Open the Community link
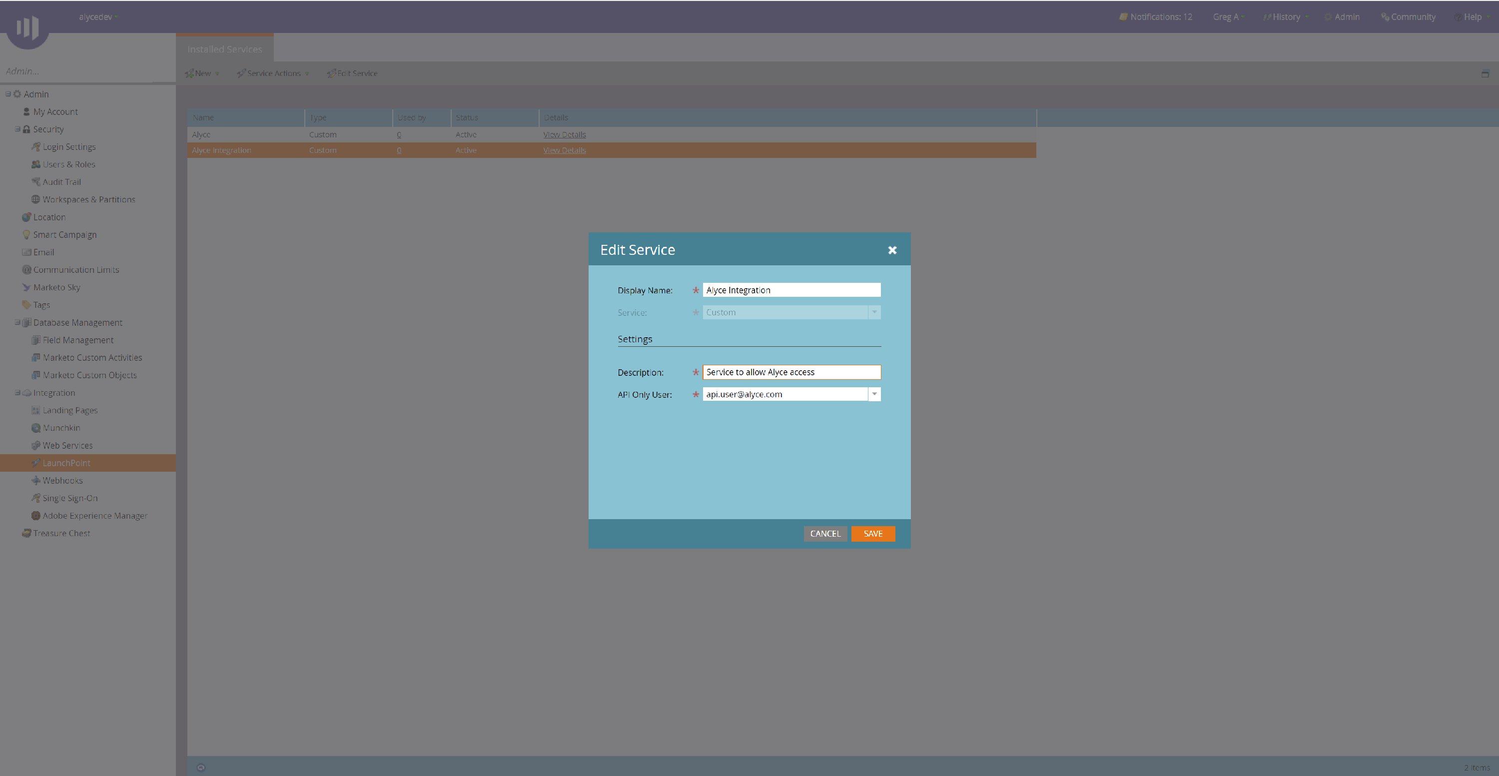 coord(1408,17)
